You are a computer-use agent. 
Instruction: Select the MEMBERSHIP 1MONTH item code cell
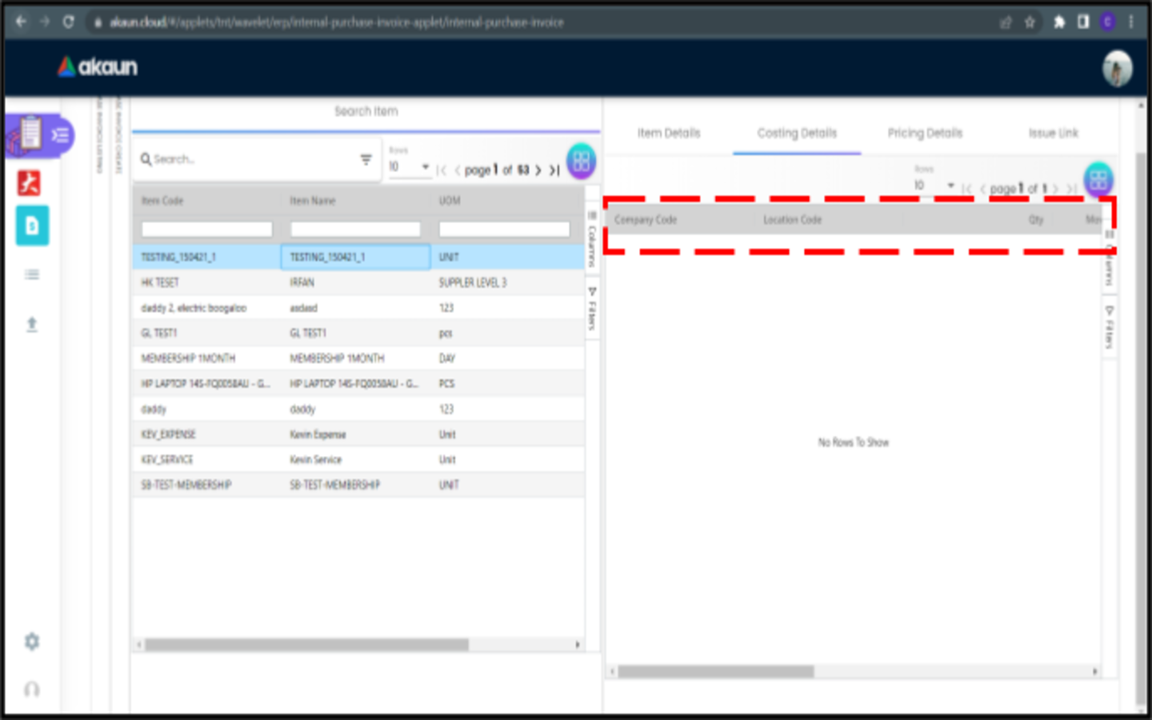(207, 358)
